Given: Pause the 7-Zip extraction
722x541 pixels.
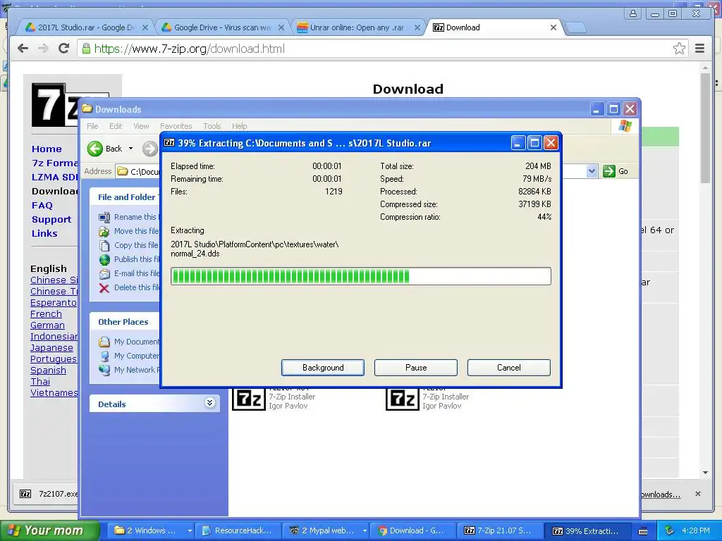Looking at the screenshot, I should (416, 368).
